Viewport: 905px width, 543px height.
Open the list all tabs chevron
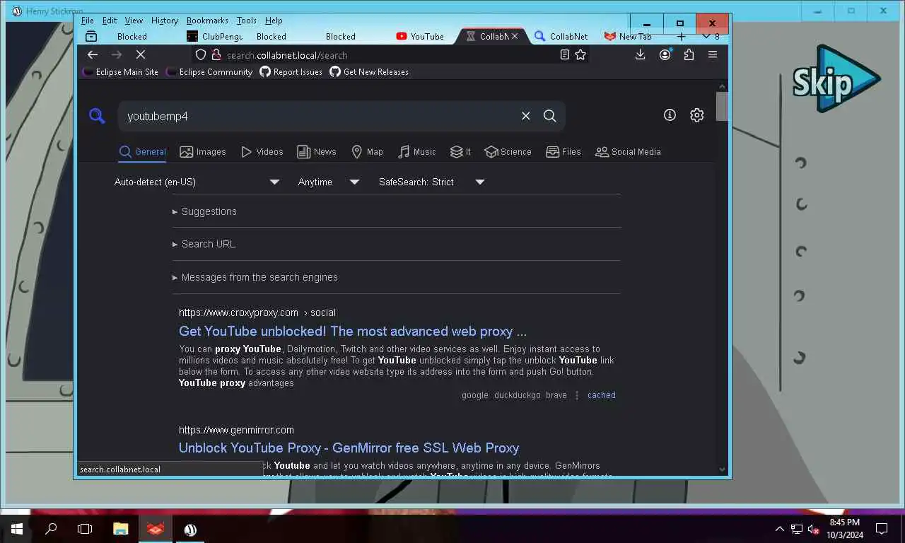coord(706,36)
